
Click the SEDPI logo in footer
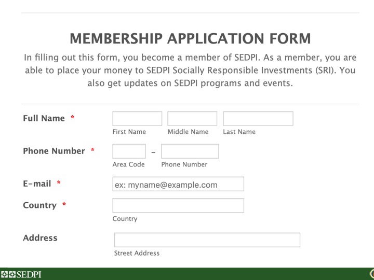(21, 274)
